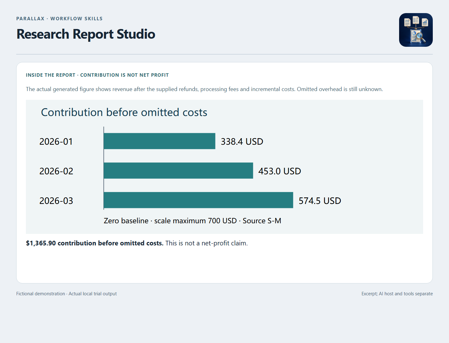
Task: Click the PARALLAX · WORKFLOW SKILLS label
Action: [x=59, y=19]
